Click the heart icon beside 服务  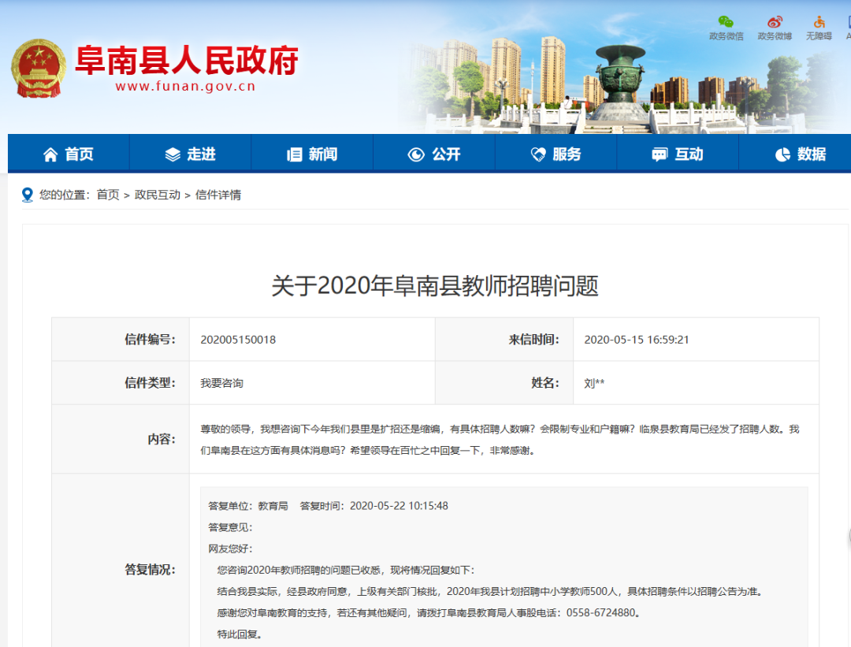coord(538,154)
